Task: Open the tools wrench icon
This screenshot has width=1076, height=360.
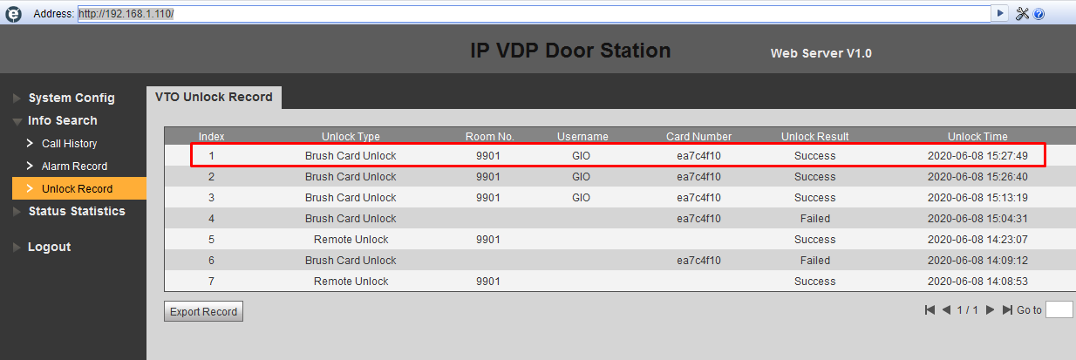Action: (1024, 14)
